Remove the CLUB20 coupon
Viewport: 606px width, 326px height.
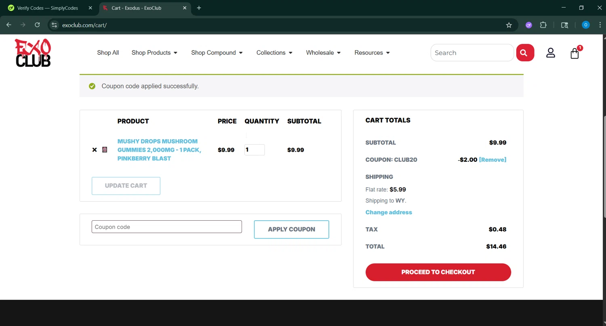point(492,160)
